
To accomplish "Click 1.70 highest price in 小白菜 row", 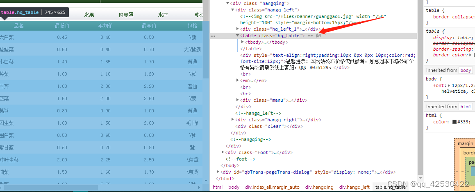I will point(149,62).
